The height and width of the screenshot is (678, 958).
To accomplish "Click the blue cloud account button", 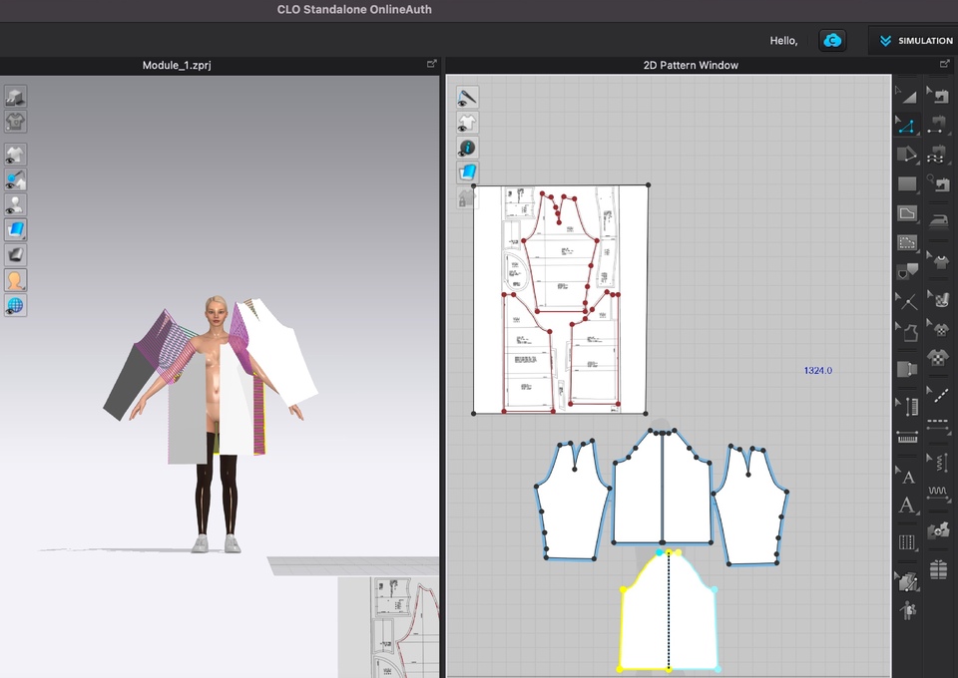I will pos(832,41).
